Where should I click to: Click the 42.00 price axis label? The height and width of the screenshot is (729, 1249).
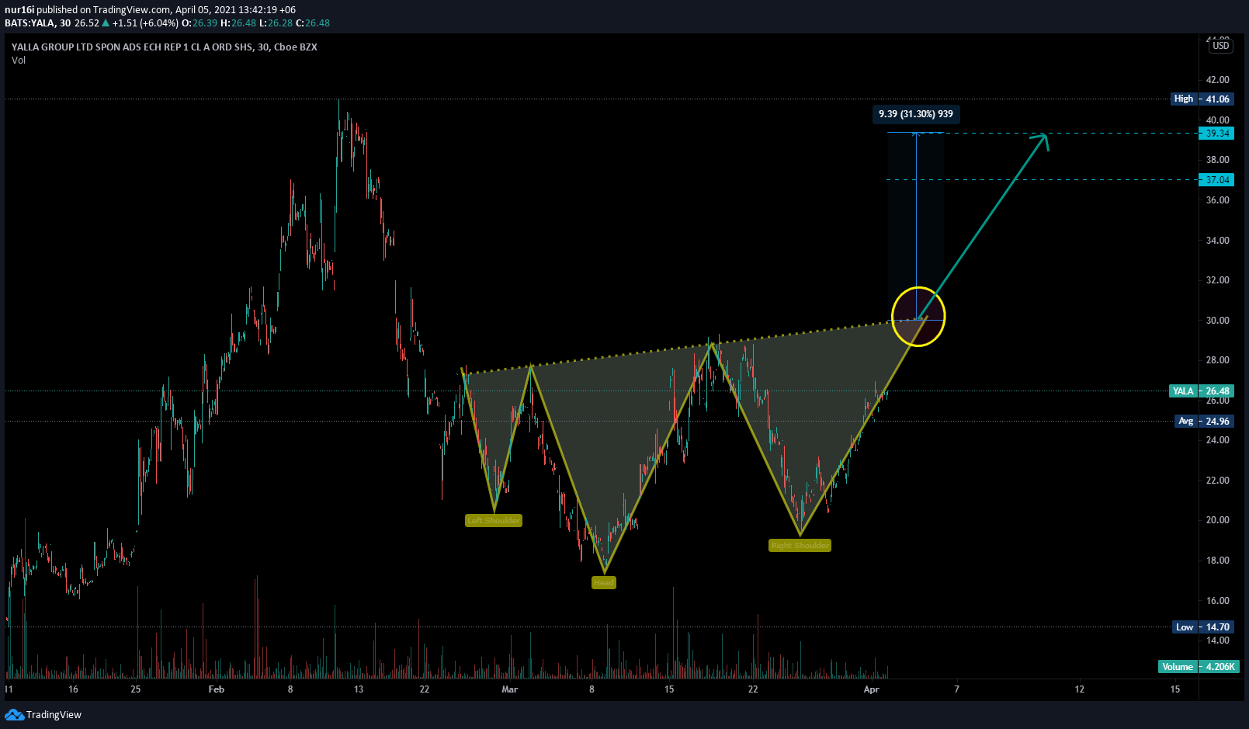(x=1217, y=80)
